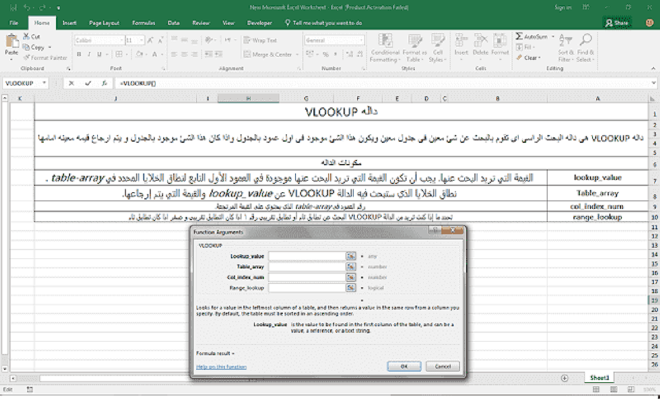Click the Lookup_value input field
The height and width of the screenshot is (413, 660).
coord(307,256)
